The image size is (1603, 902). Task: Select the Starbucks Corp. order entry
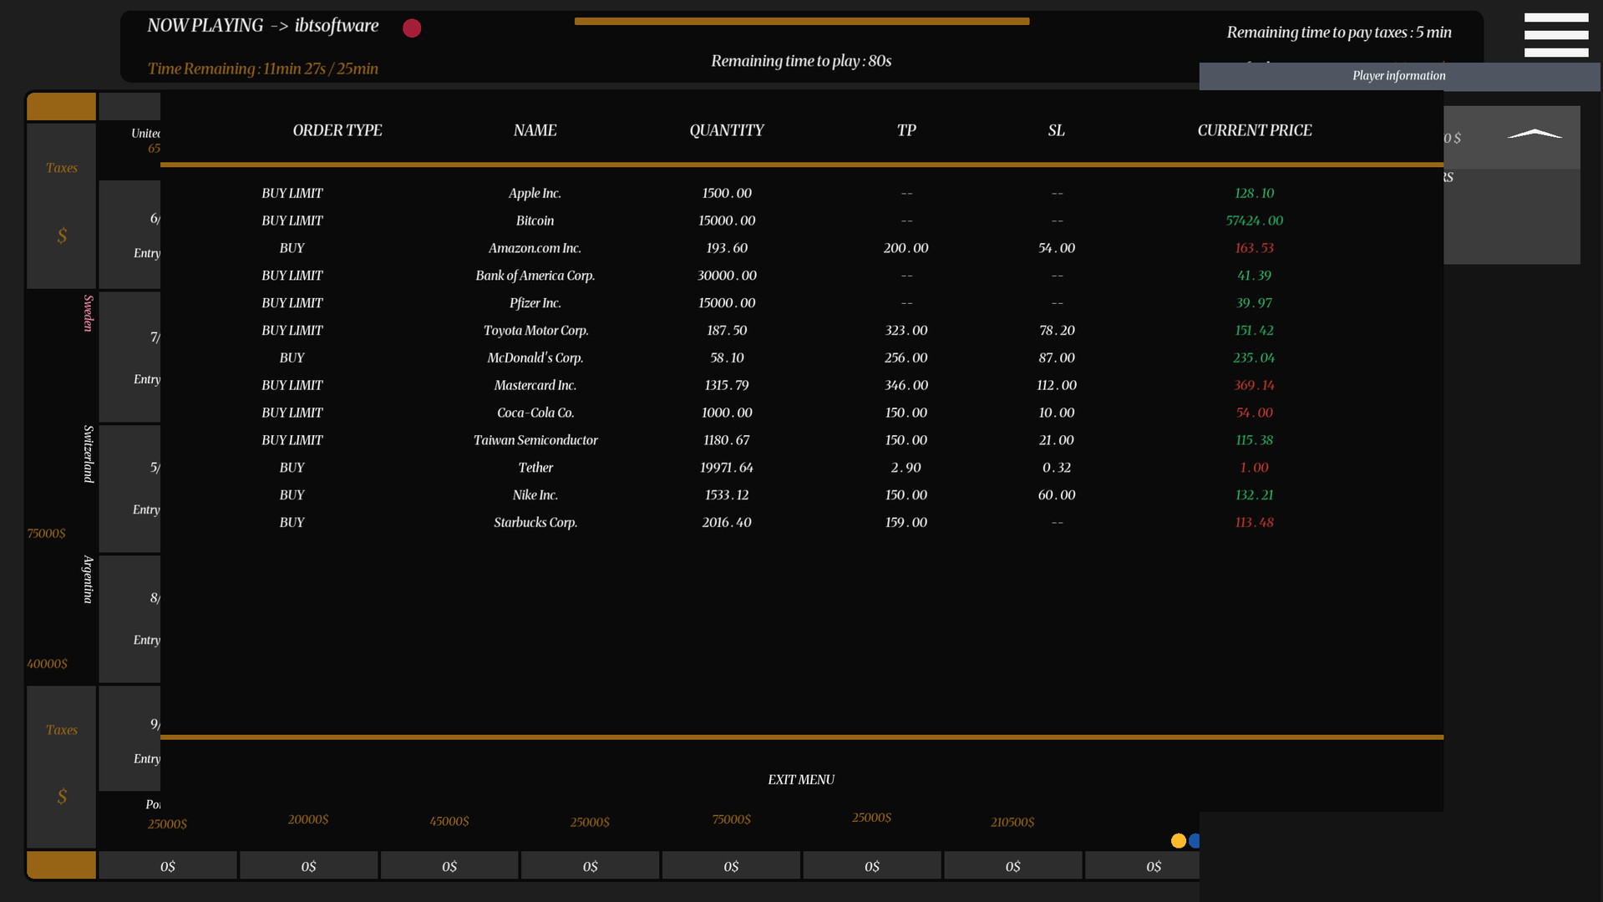(x=535, y=523)
